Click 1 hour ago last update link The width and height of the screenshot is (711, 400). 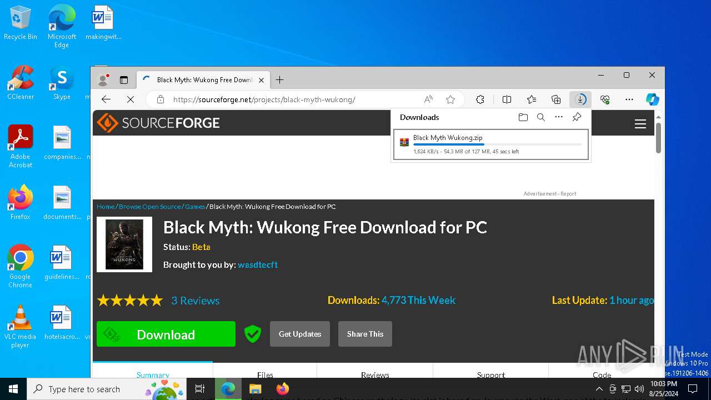tap(632, 301)
